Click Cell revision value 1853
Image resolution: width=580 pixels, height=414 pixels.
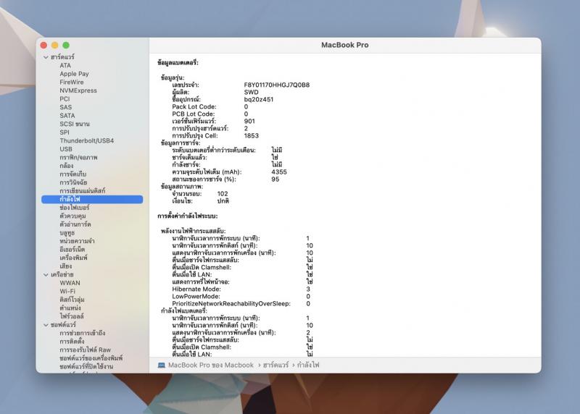tap(251, 136)
